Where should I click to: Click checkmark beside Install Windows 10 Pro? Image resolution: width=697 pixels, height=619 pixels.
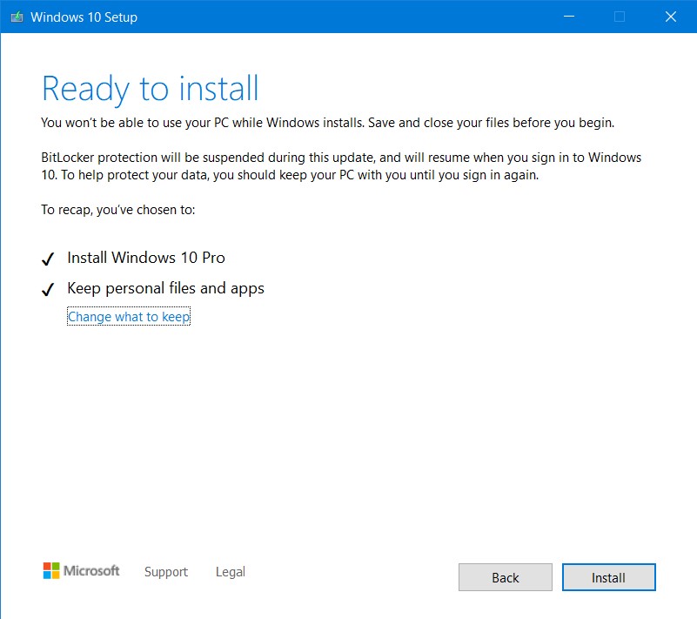48,259
